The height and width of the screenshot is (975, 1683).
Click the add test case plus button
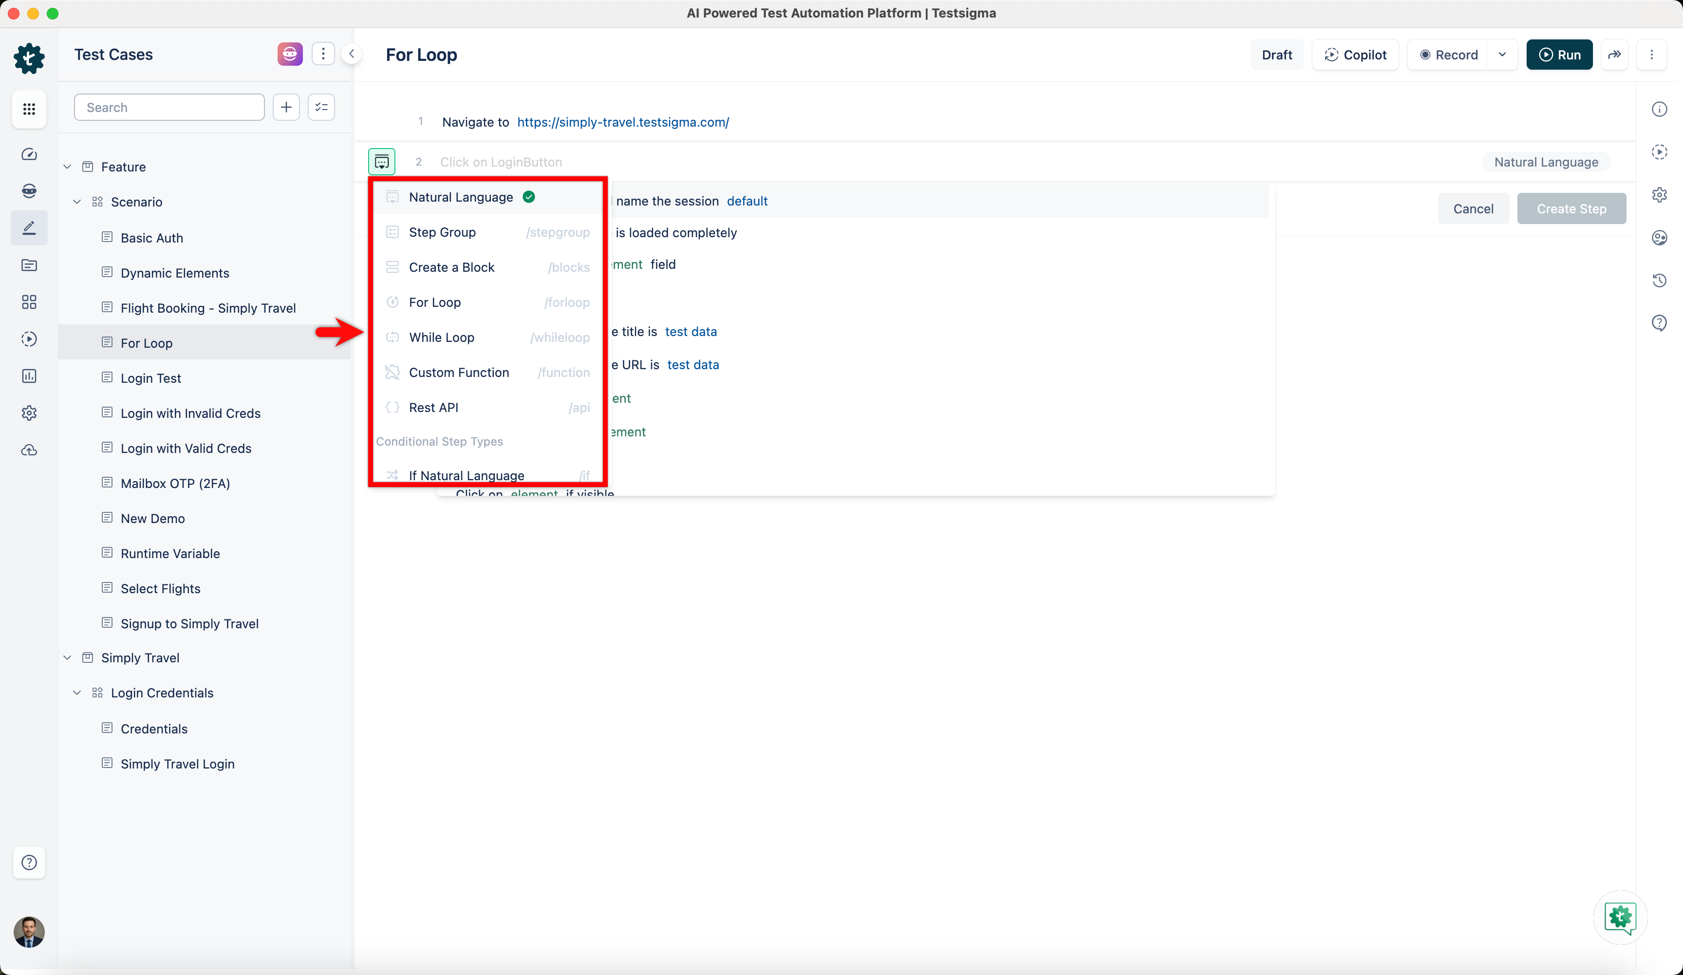pos(286,108)
